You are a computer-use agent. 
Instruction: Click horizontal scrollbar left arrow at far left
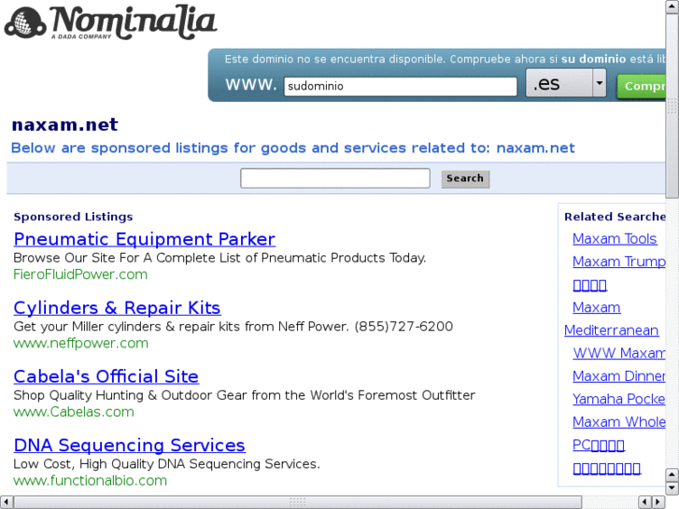[x=6, y=502]
